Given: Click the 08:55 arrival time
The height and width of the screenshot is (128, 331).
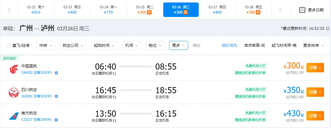Looking at the screenshot, I should pyautogui.click(x=166, y=67).
